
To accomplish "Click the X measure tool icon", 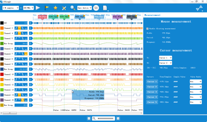I will point(64,8).
